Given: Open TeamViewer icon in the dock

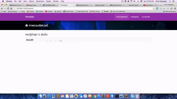Looking at the screenshot, I should click(112, 96).
